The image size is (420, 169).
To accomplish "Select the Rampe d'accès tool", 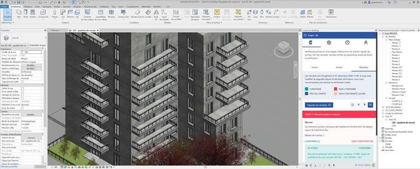I will (x=137, y=14).
